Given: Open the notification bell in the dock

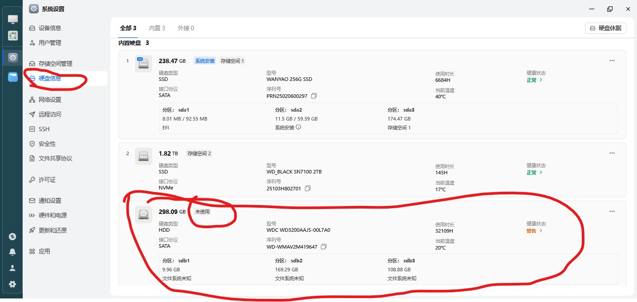Looking at the screenshot, I should 12,252.
